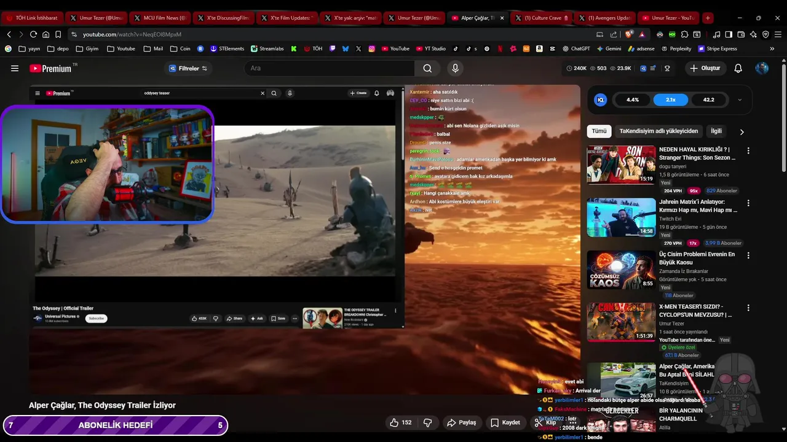
Task: Open the Giyim bookmarks folder
Action: (x=87, y=48)
